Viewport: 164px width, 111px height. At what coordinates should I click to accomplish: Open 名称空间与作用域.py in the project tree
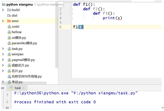pos(27,77)
